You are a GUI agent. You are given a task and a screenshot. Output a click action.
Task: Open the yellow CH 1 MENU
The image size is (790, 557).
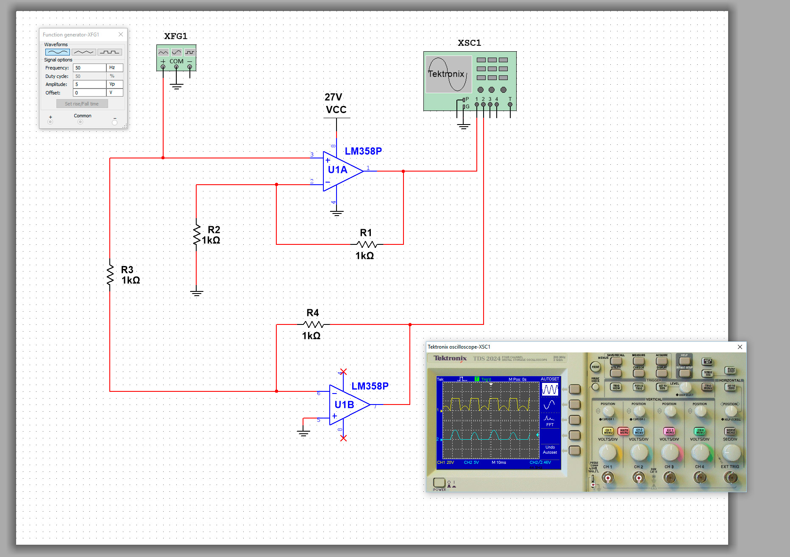(608, 431)
